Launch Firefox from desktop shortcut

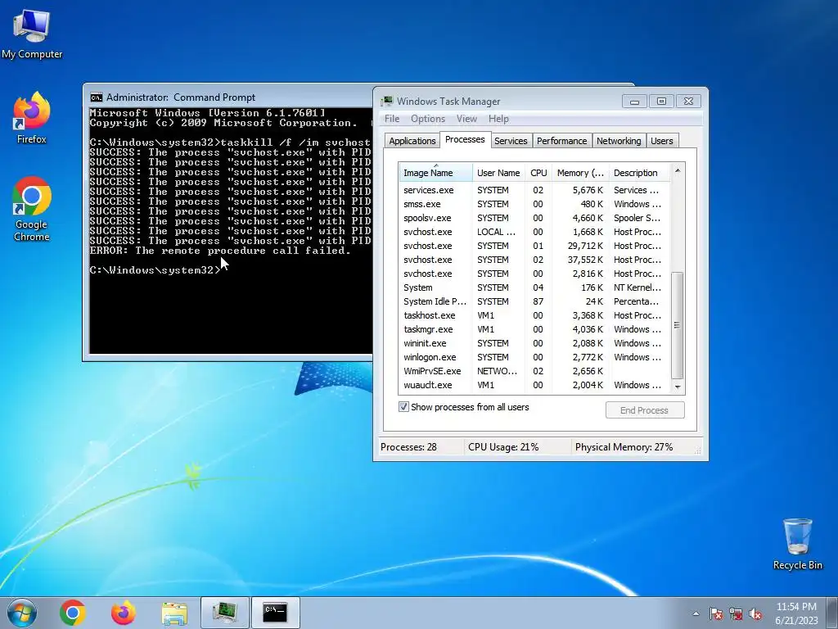pyautogui.click(x=32, y=118)
